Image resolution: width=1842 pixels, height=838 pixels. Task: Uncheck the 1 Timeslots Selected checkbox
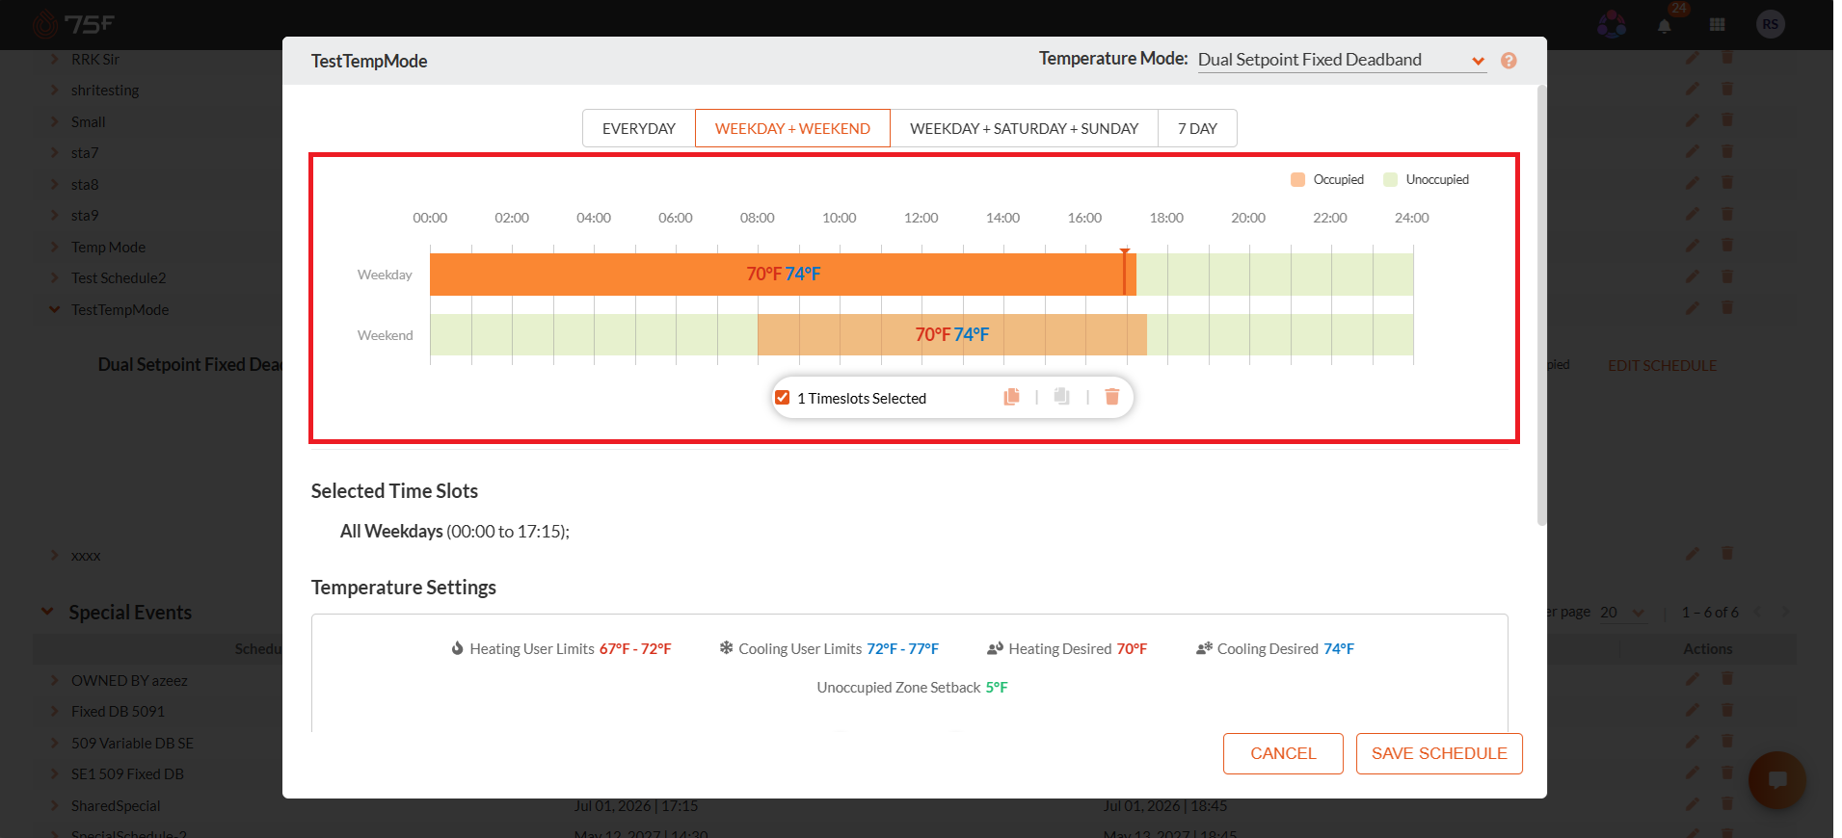tap(783, 398)
